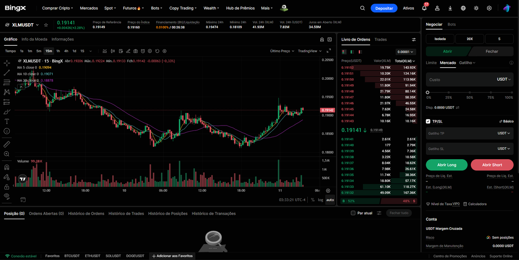Click the download app icon

450,8
